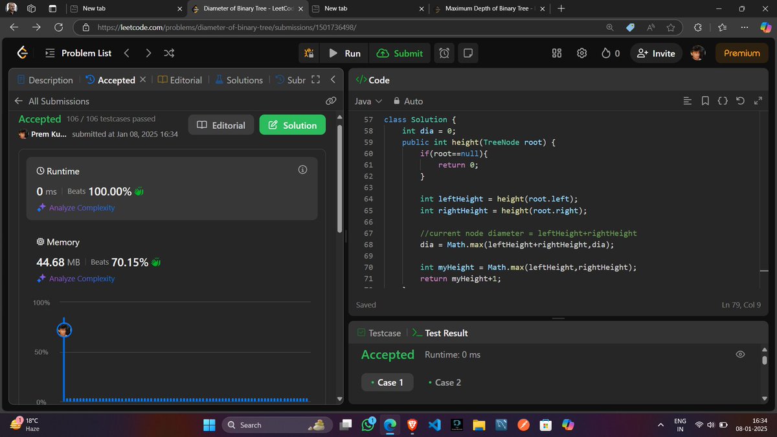Screen dimensions: 777x437
Task: Pick a random problem shuffle icon
Action: 169,53
